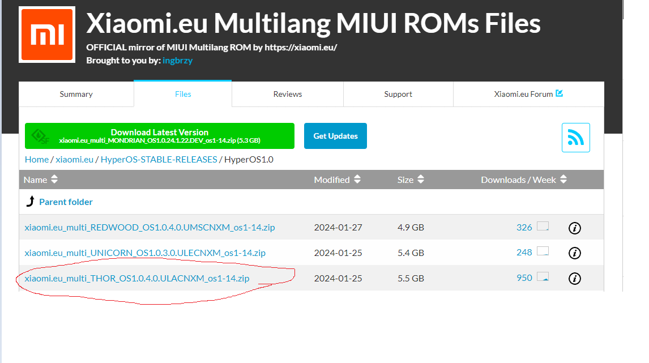Sort by Downloads / Week column arrows
Viewport: 649px width, 363px height.
563,180
